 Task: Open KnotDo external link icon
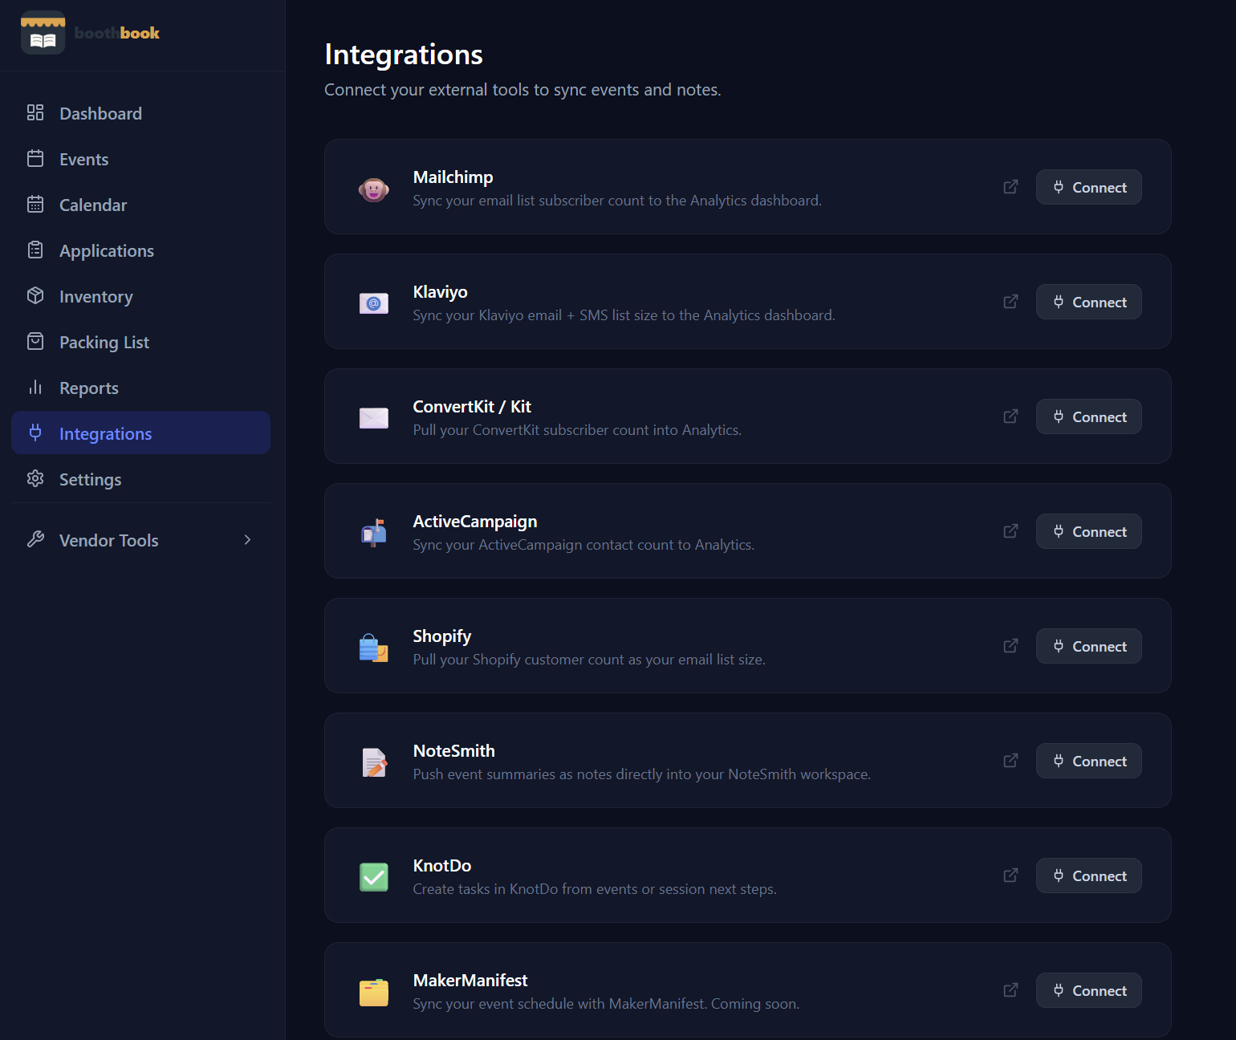click(1011, 875)
